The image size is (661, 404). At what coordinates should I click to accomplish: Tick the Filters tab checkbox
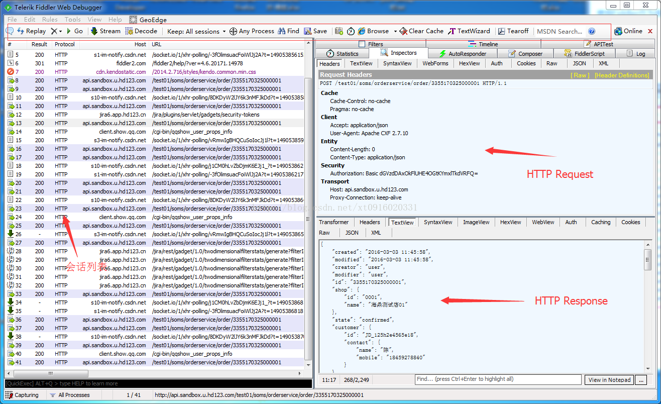pos(362,44)
